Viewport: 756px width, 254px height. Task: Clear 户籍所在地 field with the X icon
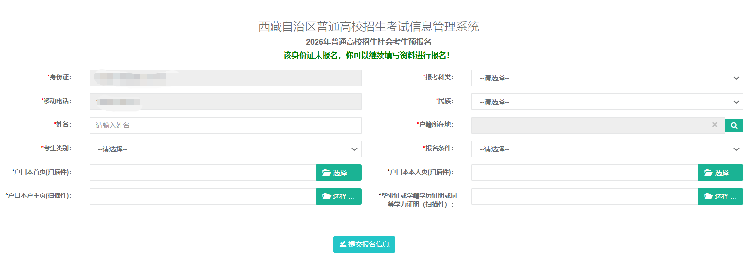pyautogui.click(x=714, y=125)
